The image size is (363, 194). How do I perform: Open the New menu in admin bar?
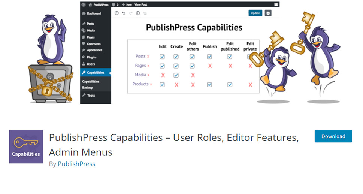pyautogui.click(x=127, y=4)
